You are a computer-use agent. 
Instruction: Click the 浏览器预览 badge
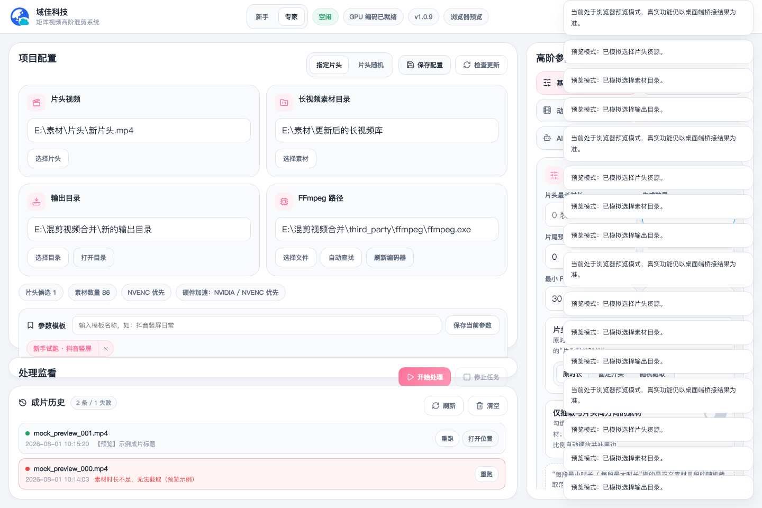(466, 17)
